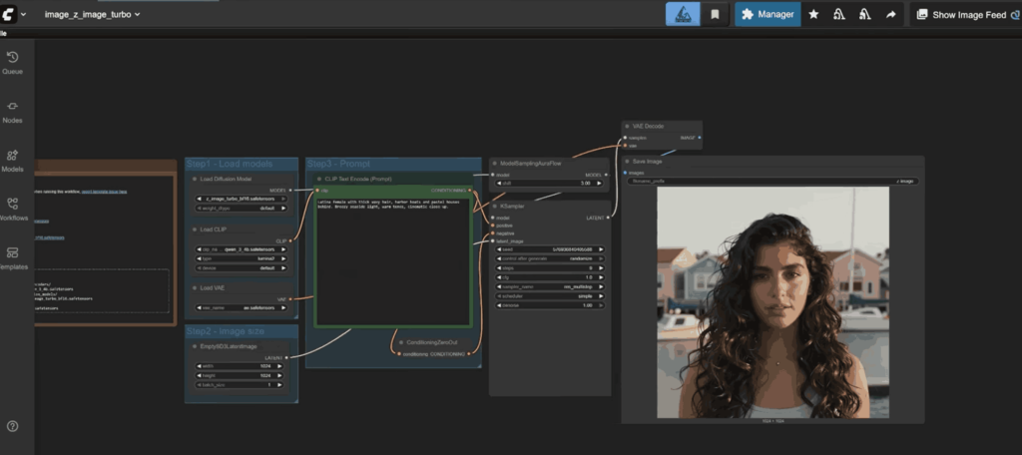Screen dimensions: 1022x455
Task: Open z_image_turbo_bf16.safetensors model selector
Action: click(x=241, y=199)
